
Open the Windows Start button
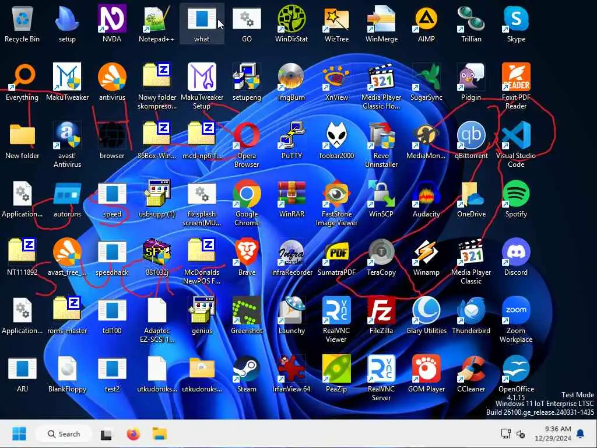pyautogui.click(x=19, y=434)
